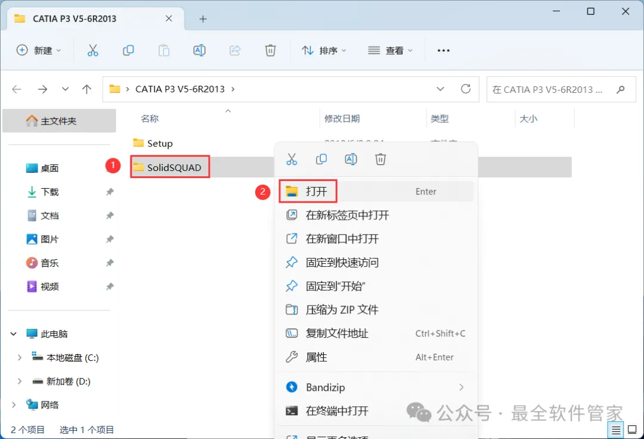Expand 新加卷 (D:) tree node

(x=19, y=381)
